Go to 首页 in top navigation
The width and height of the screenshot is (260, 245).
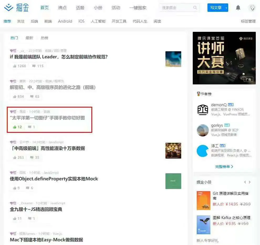coord(45,8)
